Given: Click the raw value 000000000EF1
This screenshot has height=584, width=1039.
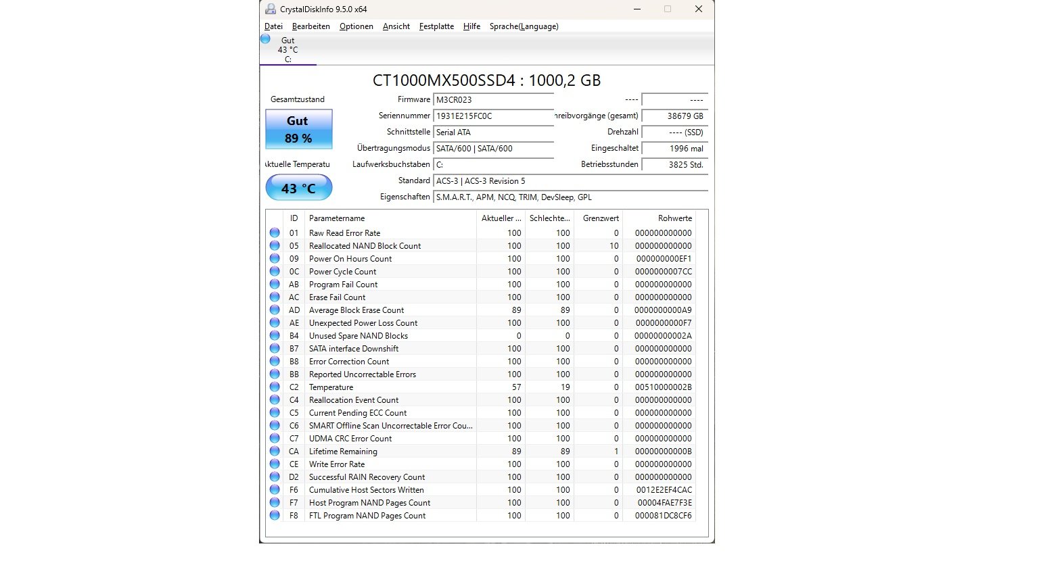Looking at the screenshot, I should [x=664, y=258].
